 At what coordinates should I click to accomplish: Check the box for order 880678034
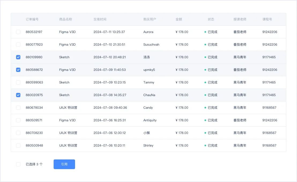coord(18,108)
